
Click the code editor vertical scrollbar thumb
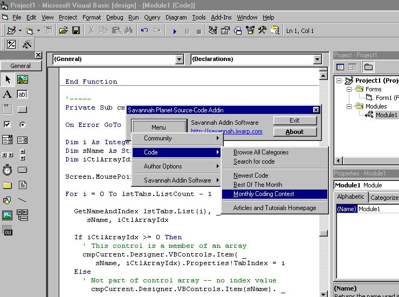(324, 234)
